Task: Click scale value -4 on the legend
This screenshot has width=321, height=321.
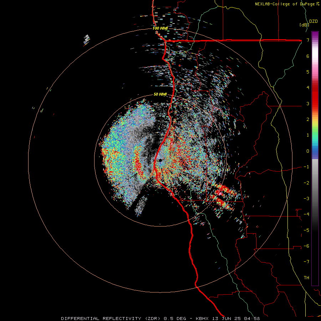Action: coord(306,214)
